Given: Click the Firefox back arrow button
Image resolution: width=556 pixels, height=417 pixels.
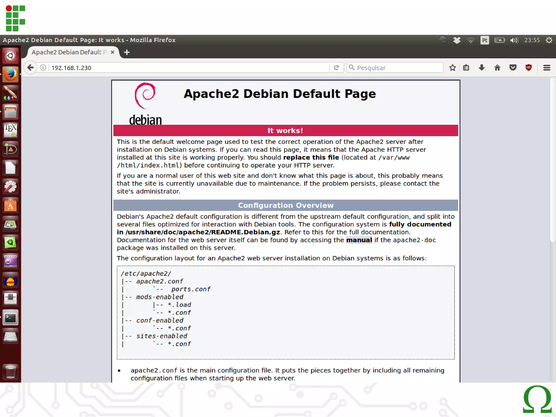Looking at the screenshot, I should click(30, 68).
